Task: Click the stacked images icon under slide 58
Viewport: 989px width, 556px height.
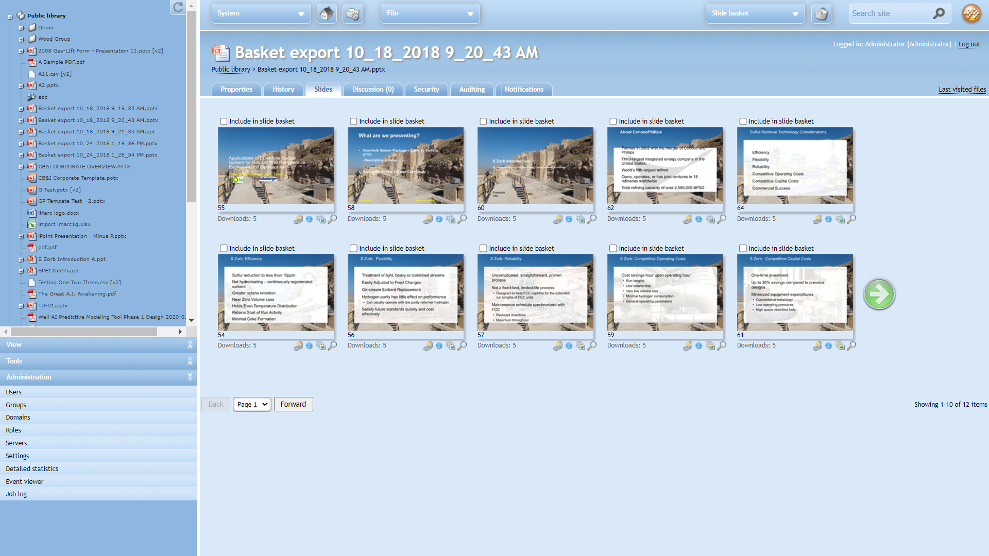Action: [451, 219]
